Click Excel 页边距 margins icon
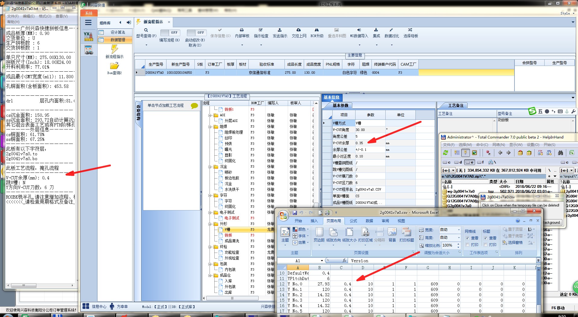This screenshot has width=578, height=317. pyautogui.click(x=319, y=235)
